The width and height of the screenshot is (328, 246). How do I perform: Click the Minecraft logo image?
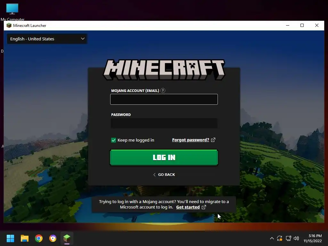[x=164, y=70]
